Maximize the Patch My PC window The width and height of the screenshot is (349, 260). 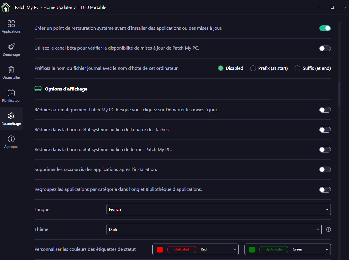(332, 7)
